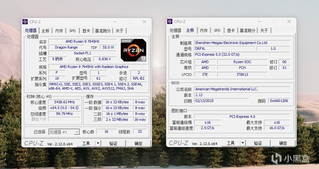Screen dimensions: 319x169
Task: Click 工具 button in right CPU-Z window
Action: [231, 143]
